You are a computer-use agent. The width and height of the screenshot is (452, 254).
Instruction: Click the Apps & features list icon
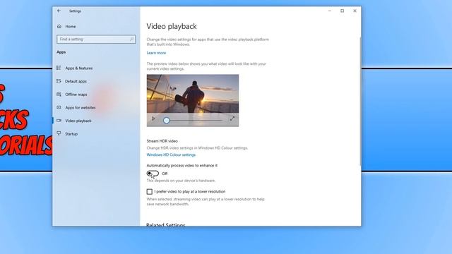pyautogui.click(x=59, y=68)
